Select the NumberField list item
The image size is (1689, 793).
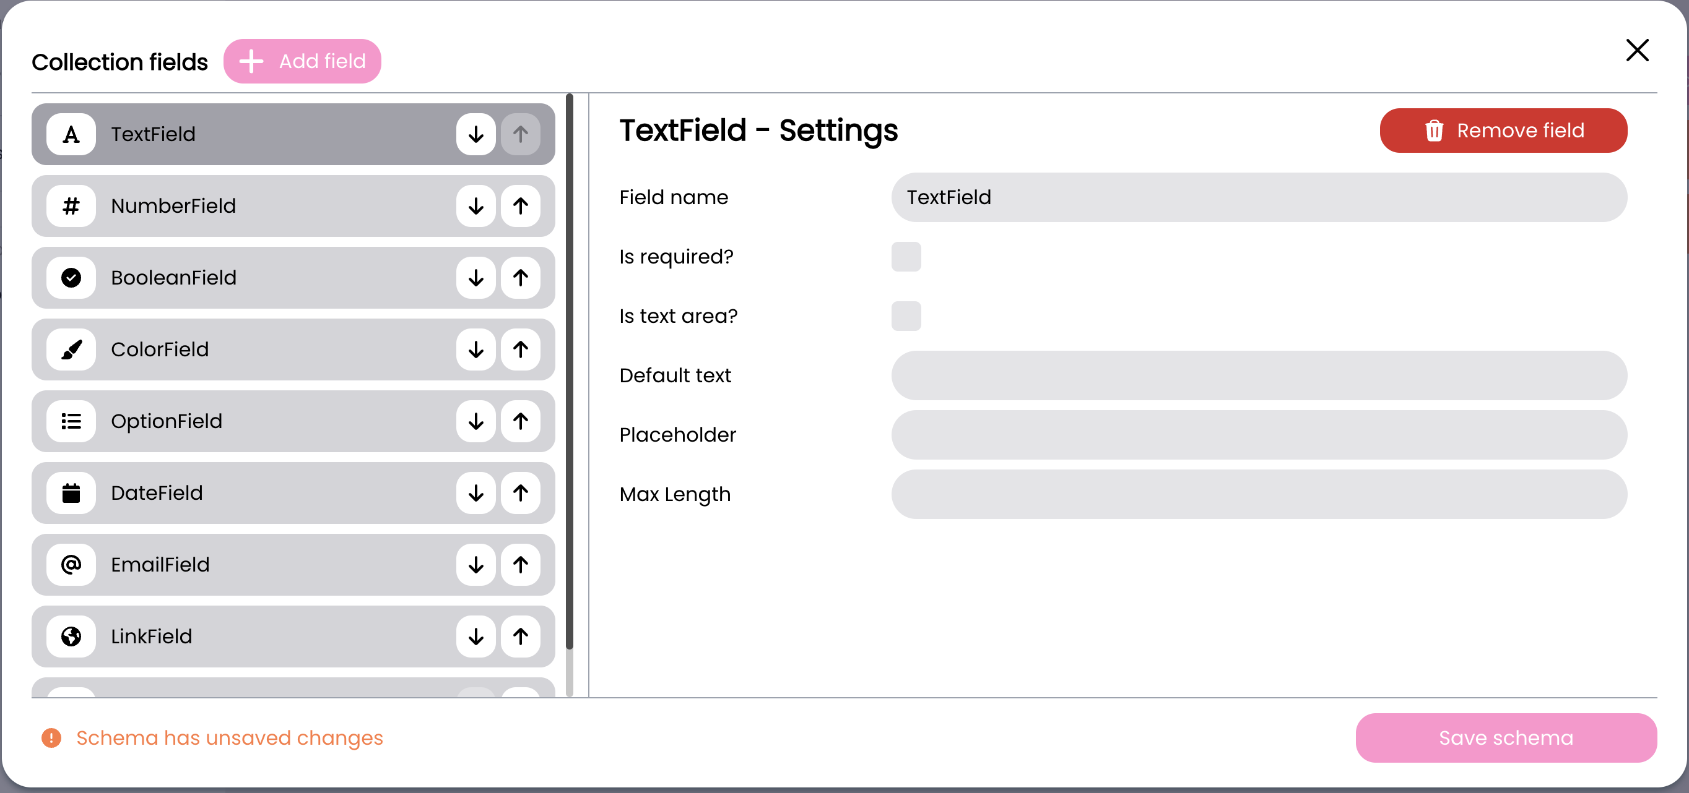pos(263,206)
